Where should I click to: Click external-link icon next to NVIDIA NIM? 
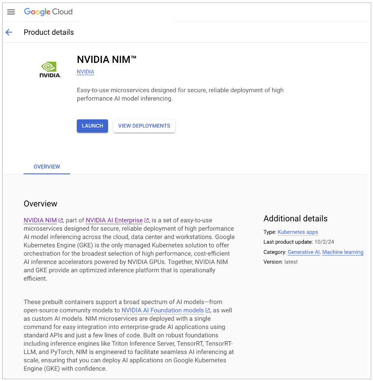(61, 221)
